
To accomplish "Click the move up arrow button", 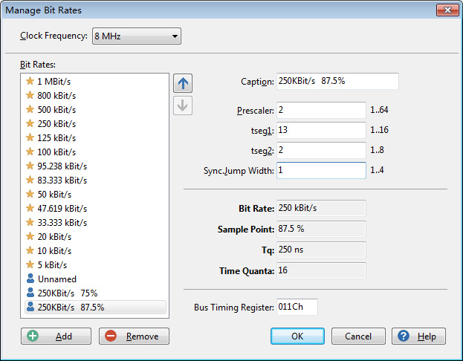I will pos(182,83).
